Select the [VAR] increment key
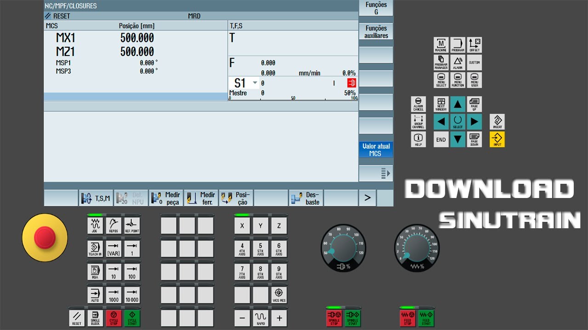Image resolution: width=588 pixels, height=330 pixels. point(113,249)
